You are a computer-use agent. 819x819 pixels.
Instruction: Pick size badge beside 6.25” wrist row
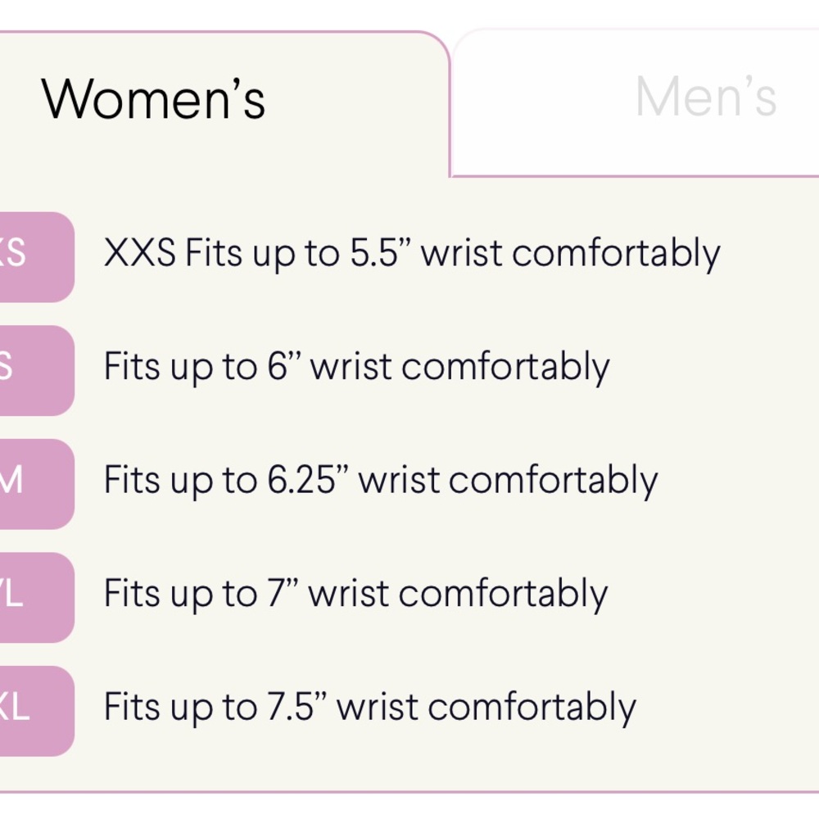[33, 483]
